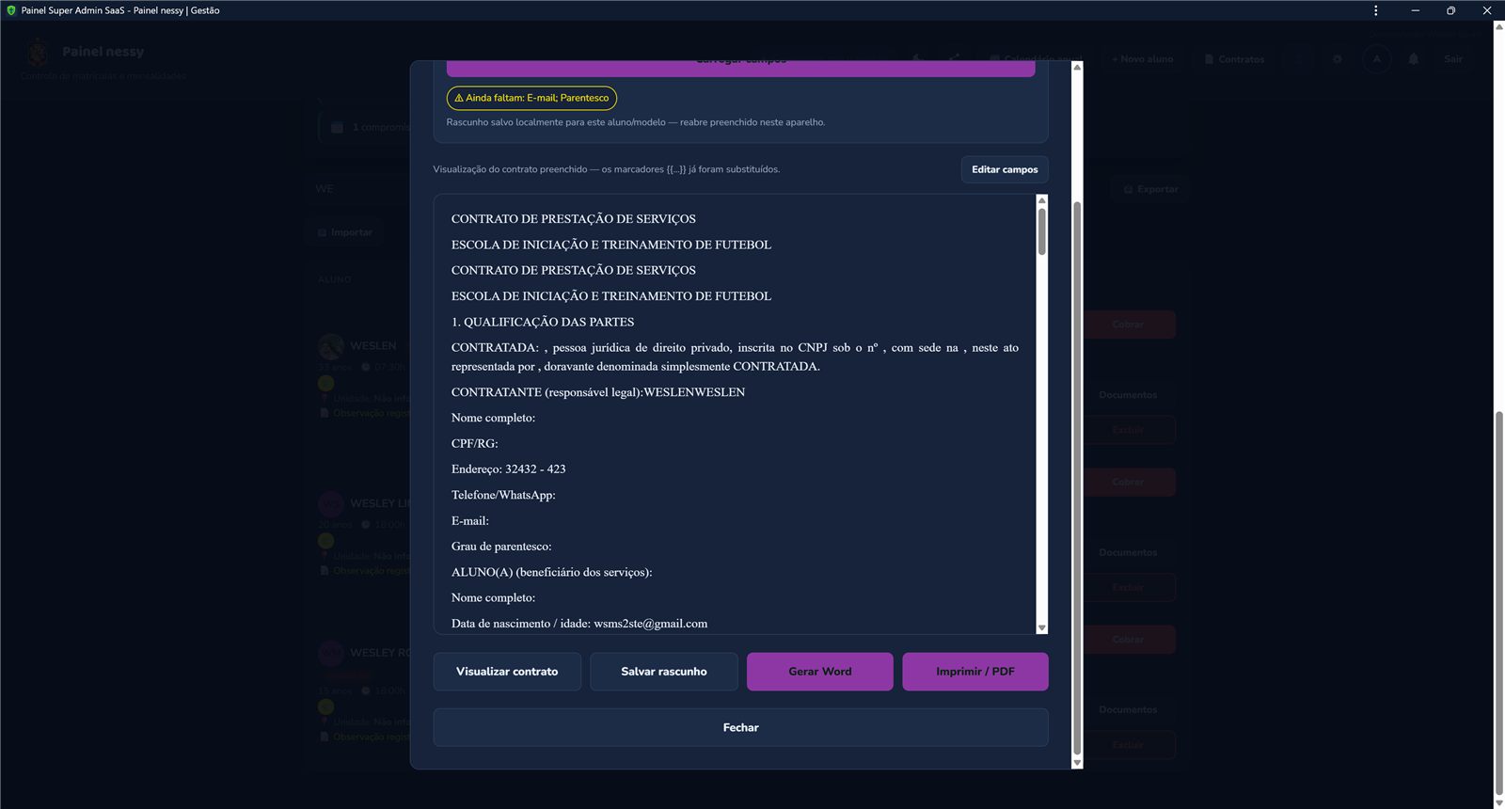Click Cobrar button in WESLEN's row
1505x809 pixels.
pyautogui.click(x=1128, y=325)
